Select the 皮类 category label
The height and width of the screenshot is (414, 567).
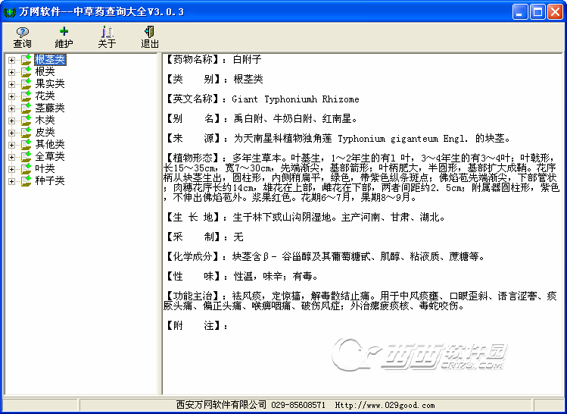(45, 133)
